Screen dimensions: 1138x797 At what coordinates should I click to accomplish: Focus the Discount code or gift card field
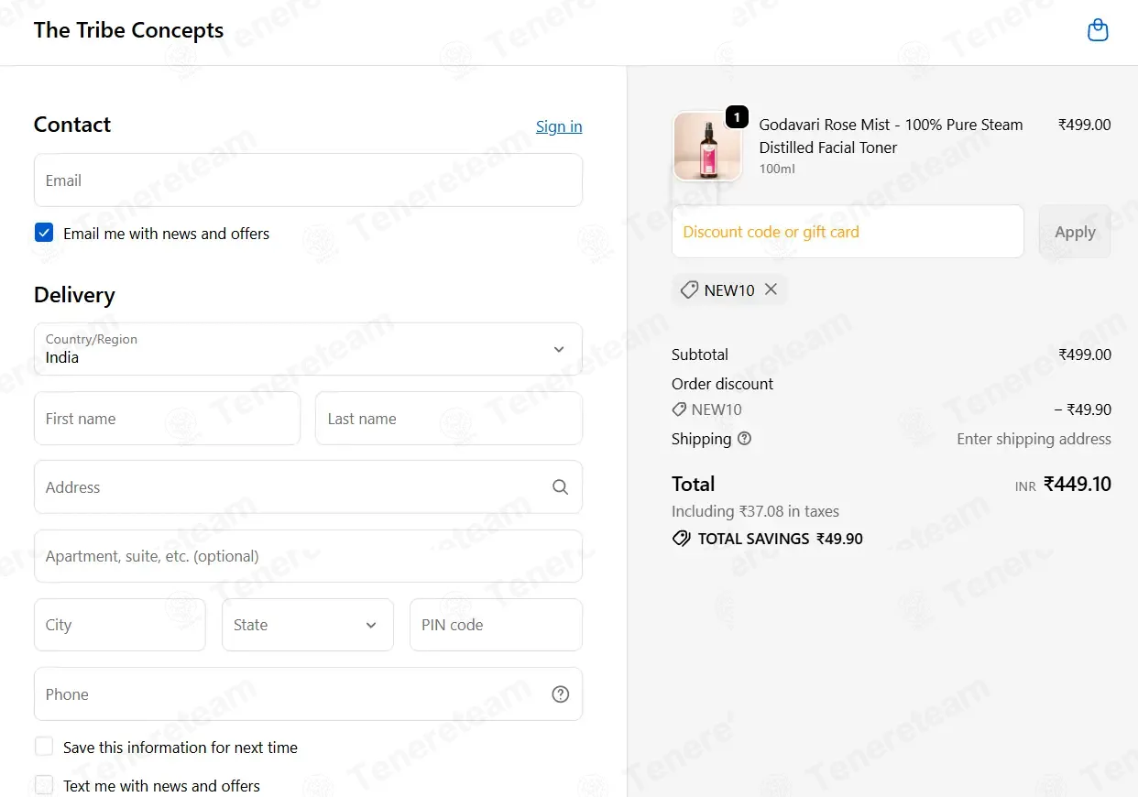coord(848,232)
